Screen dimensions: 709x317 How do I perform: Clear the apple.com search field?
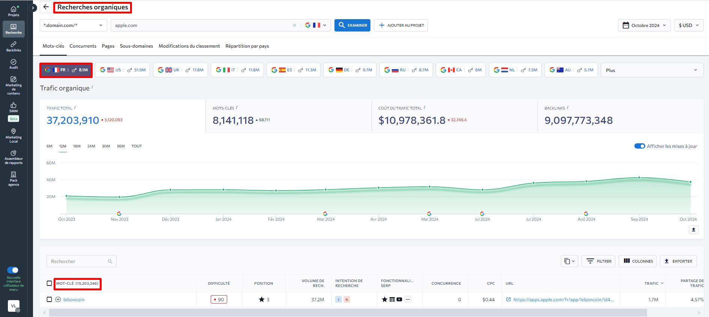coord(294,26)
